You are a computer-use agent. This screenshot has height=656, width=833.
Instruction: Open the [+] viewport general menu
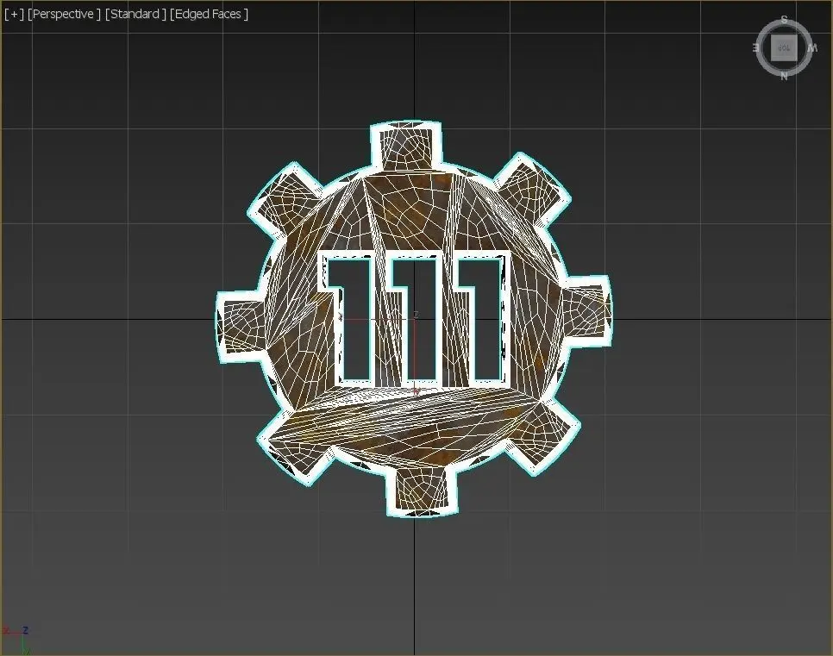click(15, 15)
